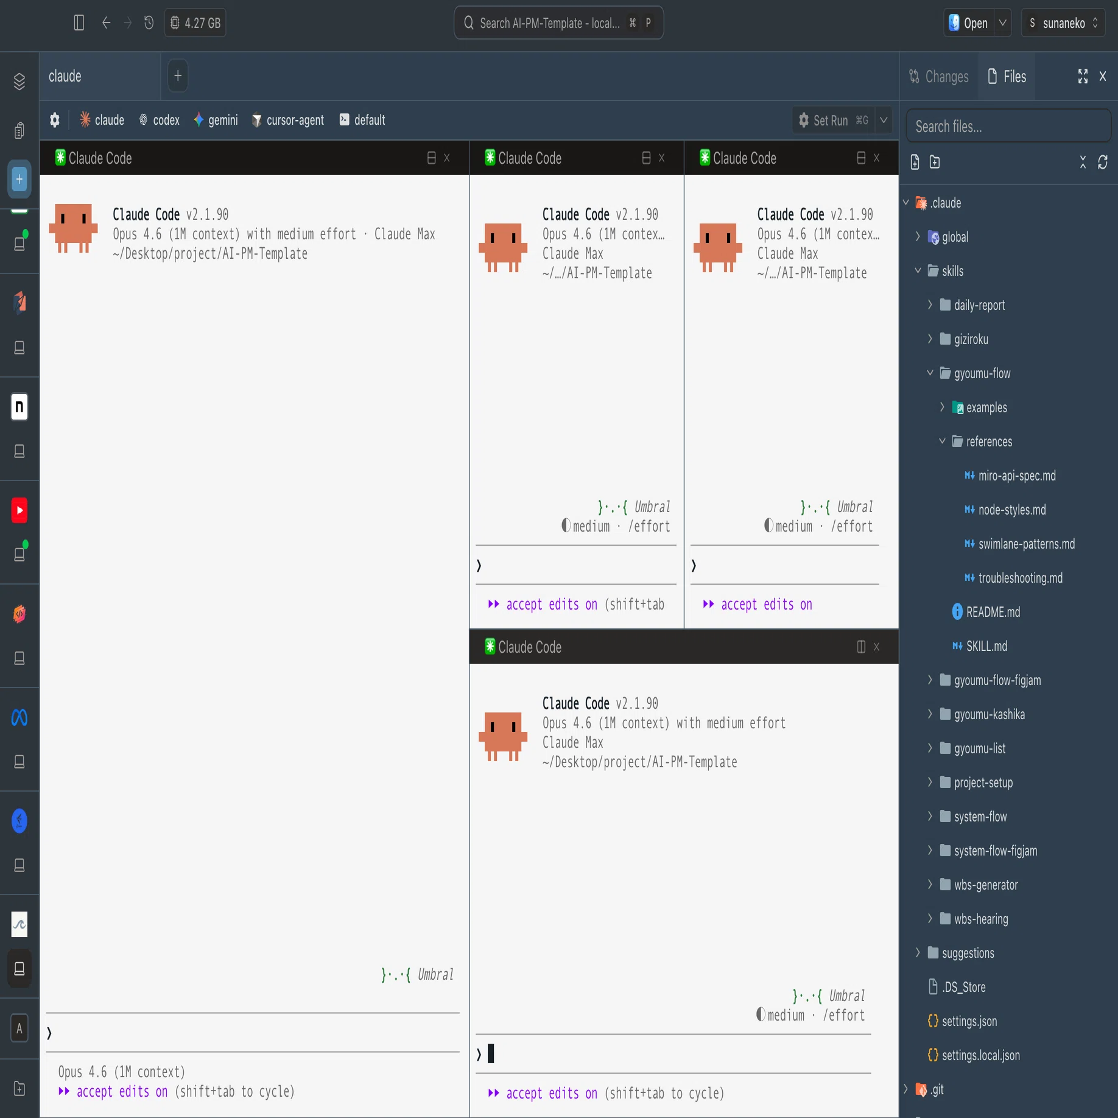Open the Meta logo workspace icon

click(19, 717)
